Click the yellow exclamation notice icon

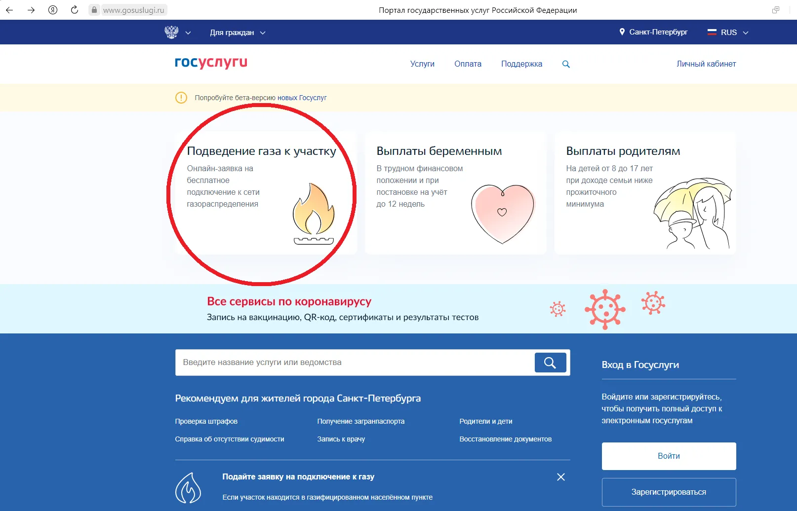coord(181,98)
